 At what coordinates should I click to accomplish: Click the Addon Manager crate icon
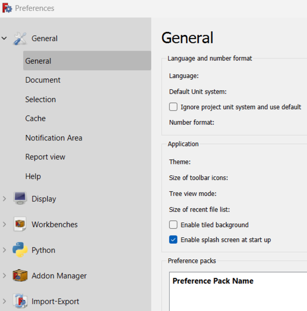[20, 276]
